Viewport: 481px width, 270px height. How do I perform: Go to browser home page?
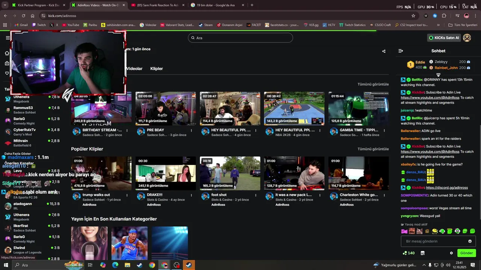(33, 16)
